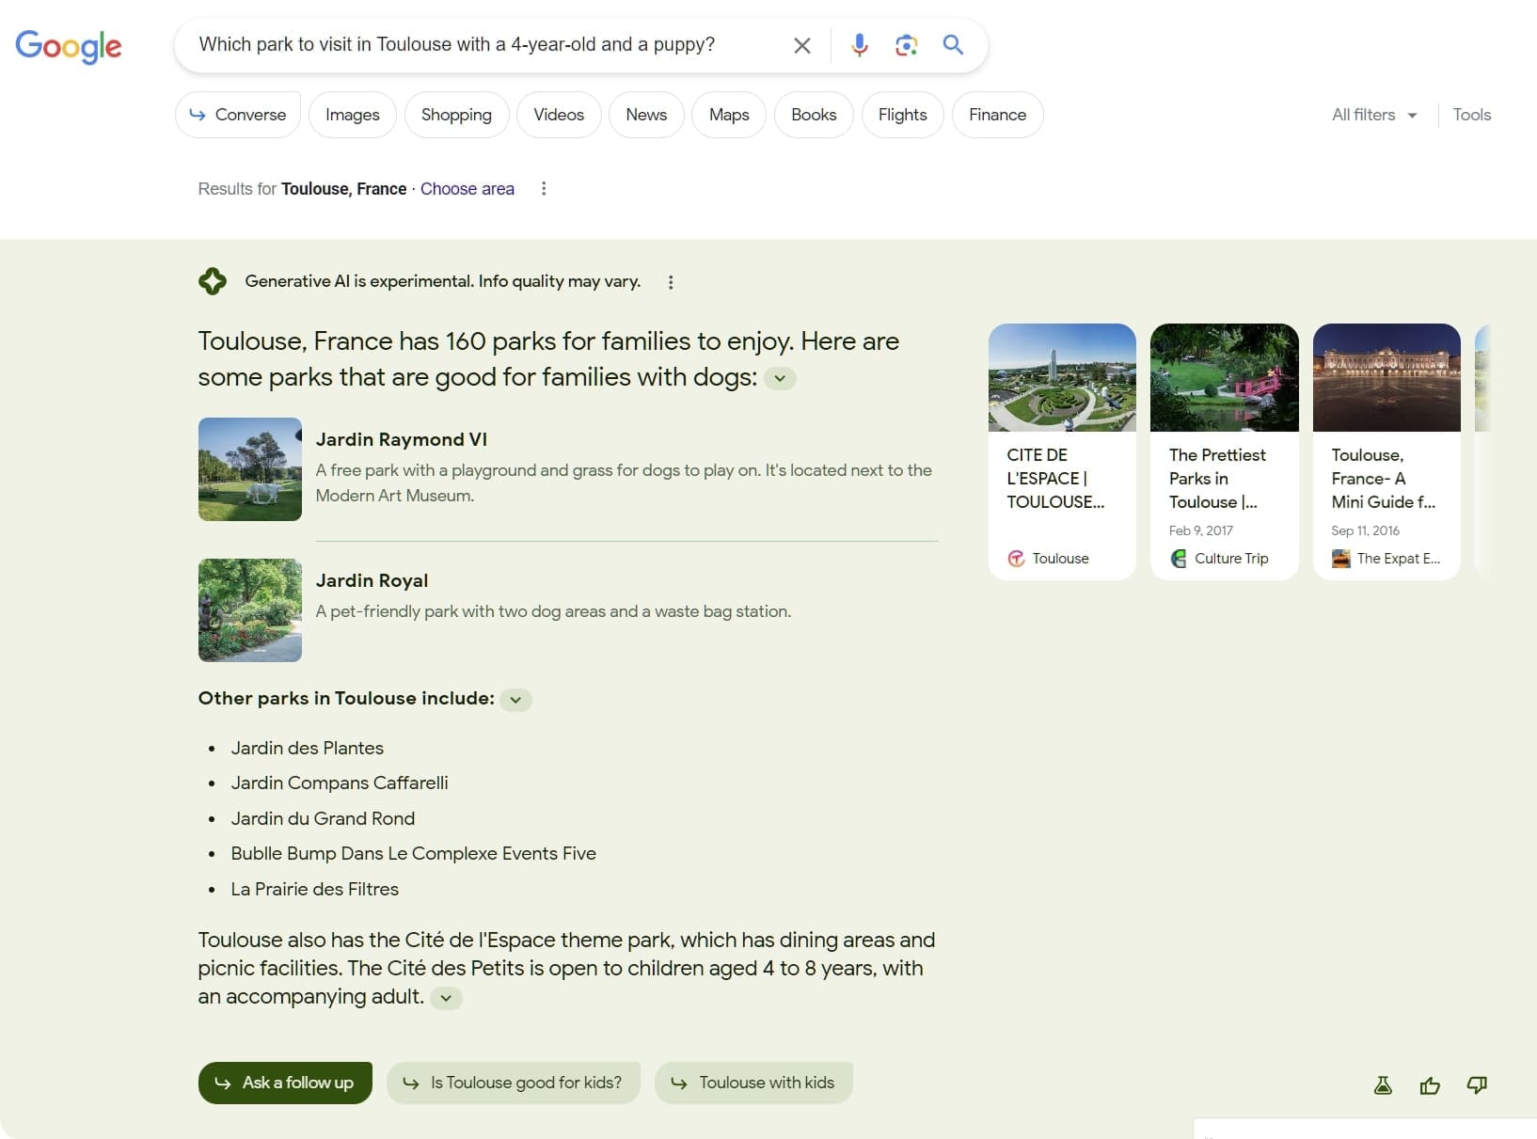Viewport: 1537px width, 1139px height.
Task: Open the Labs flask icon
Action: [1383, 1085]
